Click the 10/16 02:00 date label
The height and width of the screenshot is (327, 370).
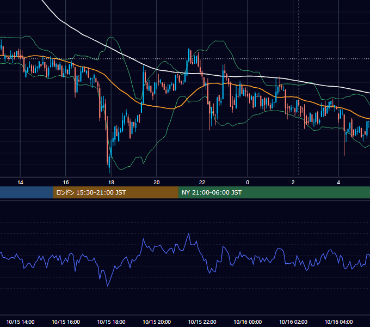pos(293,322)
